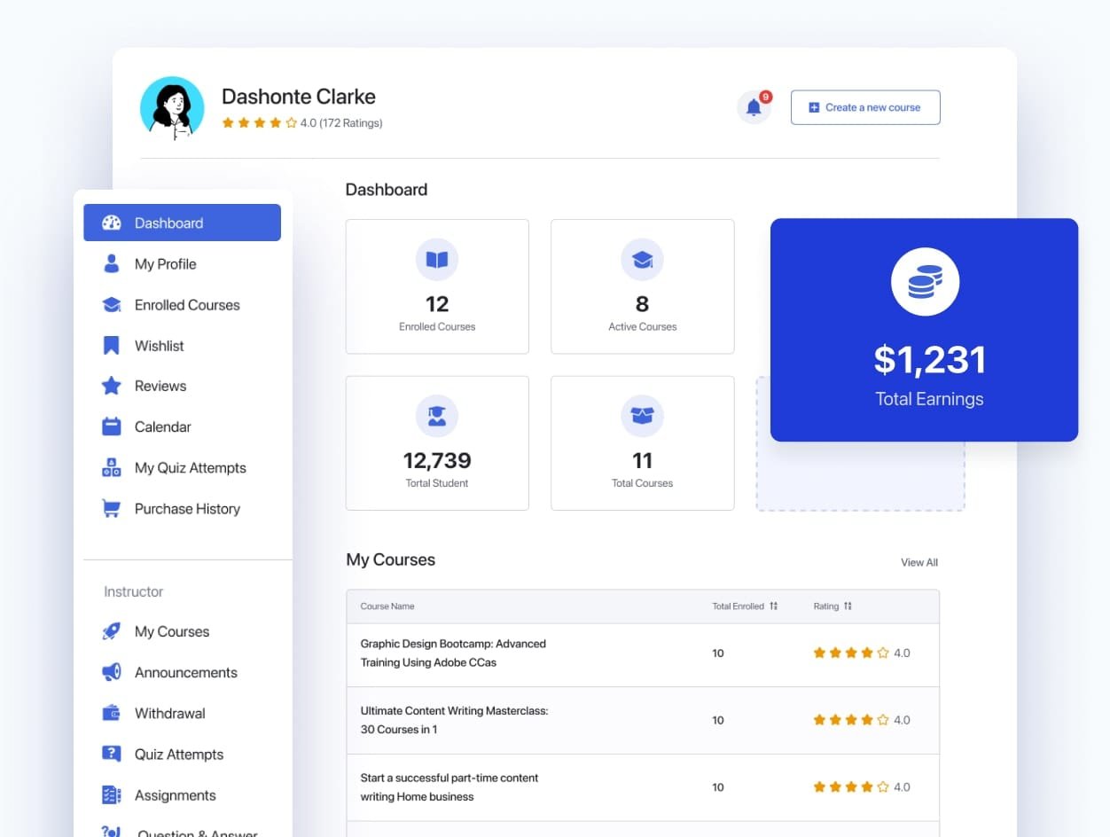The width and height of the screenshot is (1110, 837).
Task: Open Graphic Design Bootcamp course row
Action: [453, 653]
